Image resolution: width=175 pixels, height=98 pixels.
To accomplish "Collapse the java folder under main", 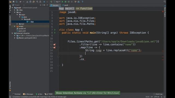I will coord(20,17).
